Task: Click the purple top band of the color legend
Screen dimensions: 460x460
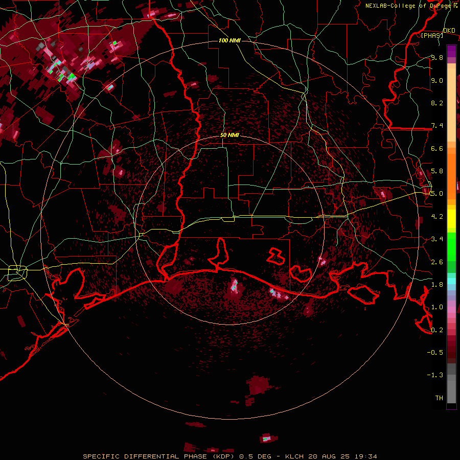Action: pyautogui.click(x=451, y=51)
